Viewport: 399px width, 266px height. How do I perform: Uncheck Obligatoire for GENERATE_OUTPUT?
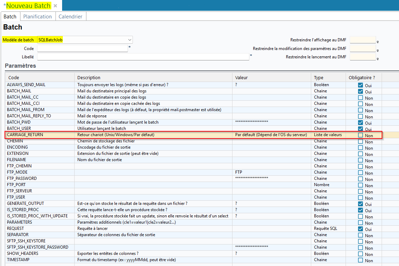pos(360,204)
